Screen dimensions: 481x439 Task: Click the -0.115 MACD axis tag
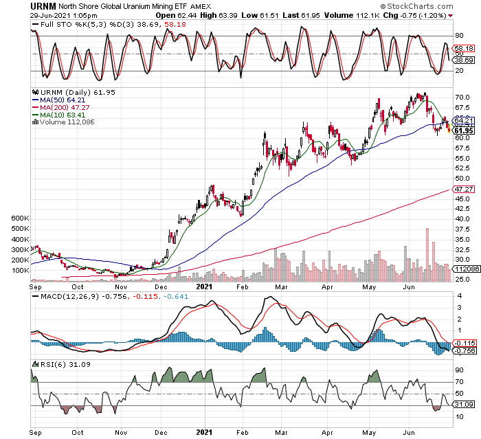[465, 344]
